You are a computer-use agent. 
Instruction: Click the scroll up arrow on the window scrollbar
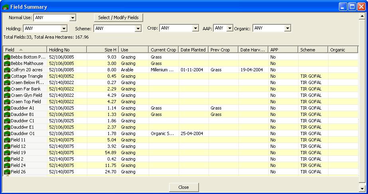(x=362, y=16)
